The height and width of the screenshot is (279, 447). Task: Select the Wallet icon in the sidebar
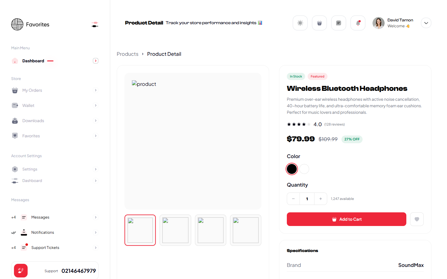15,105
